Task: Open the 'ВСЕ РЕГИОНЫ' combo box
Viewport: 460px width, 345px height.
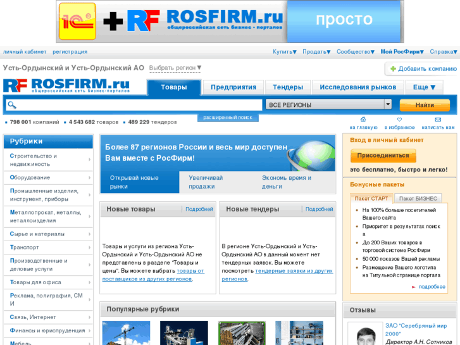Action: click(x=328, y=104)
